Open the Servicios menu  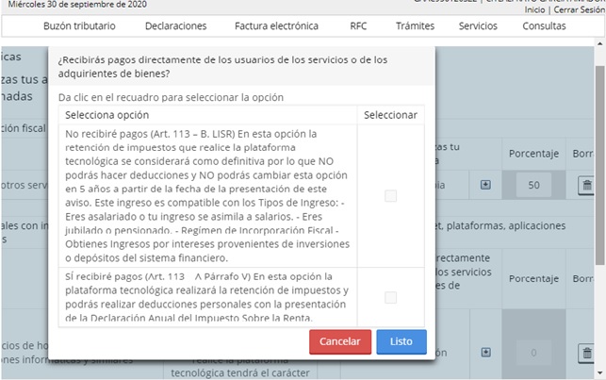point(478,26)
